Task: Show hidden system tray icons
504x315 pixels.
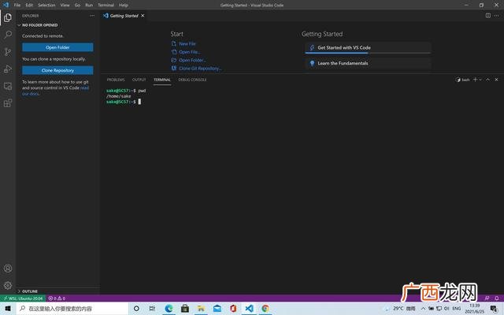Action: tap(423, 309)
